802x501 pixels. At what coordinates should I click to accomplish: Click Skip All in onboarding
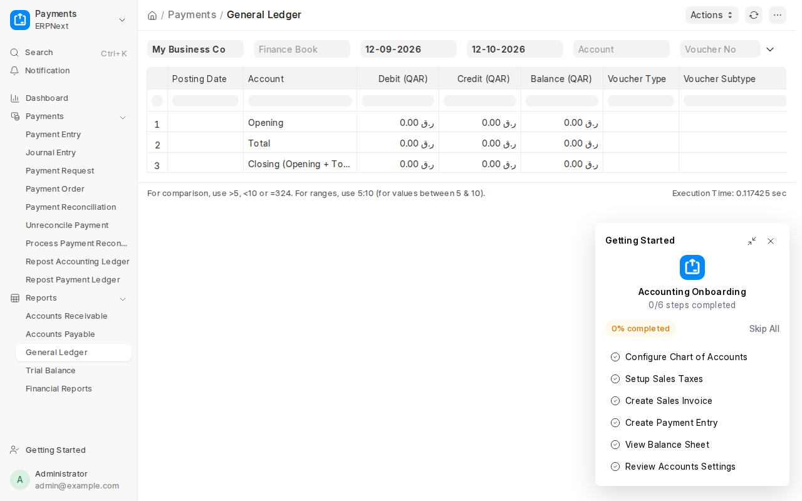pyautogui.click(x=764, y=329)
